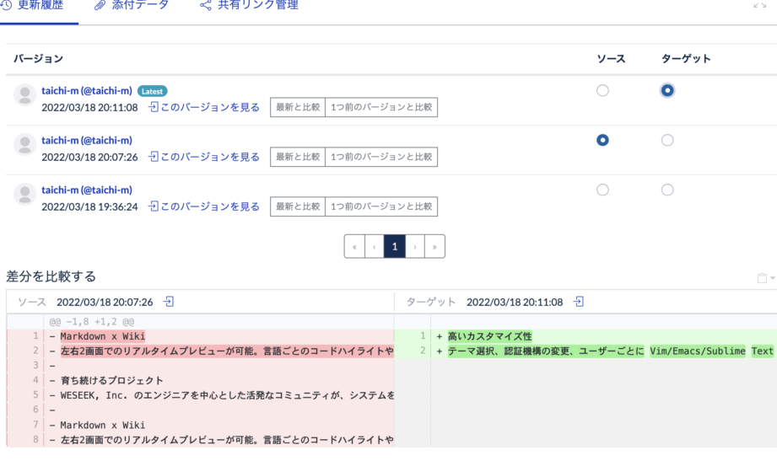This screenshot has width=777, height=461.
Task: Switch to the 添付データ tab
Action: click(132, 6)
